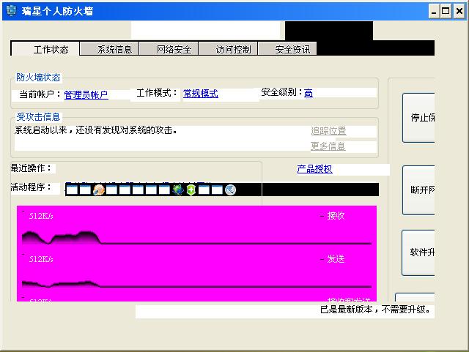The width and height of the screenshot is (469, 352).
Task: Open the 常规模式 work mode link
Action: (x=200, y=94)
